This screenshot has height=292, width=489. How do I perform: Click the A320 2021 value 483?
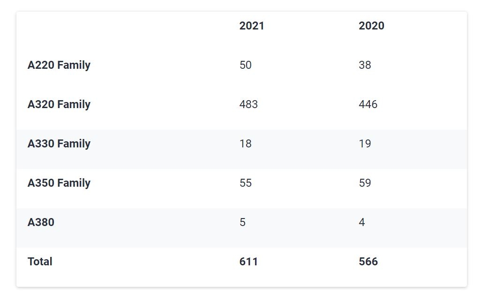[248, 104]
